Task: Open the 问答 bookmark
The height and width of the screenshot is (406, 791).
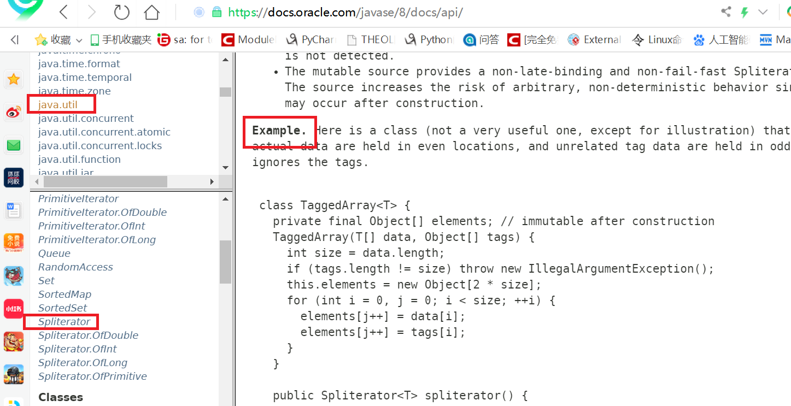Action: pyautogui.click(x=481, y=39)
